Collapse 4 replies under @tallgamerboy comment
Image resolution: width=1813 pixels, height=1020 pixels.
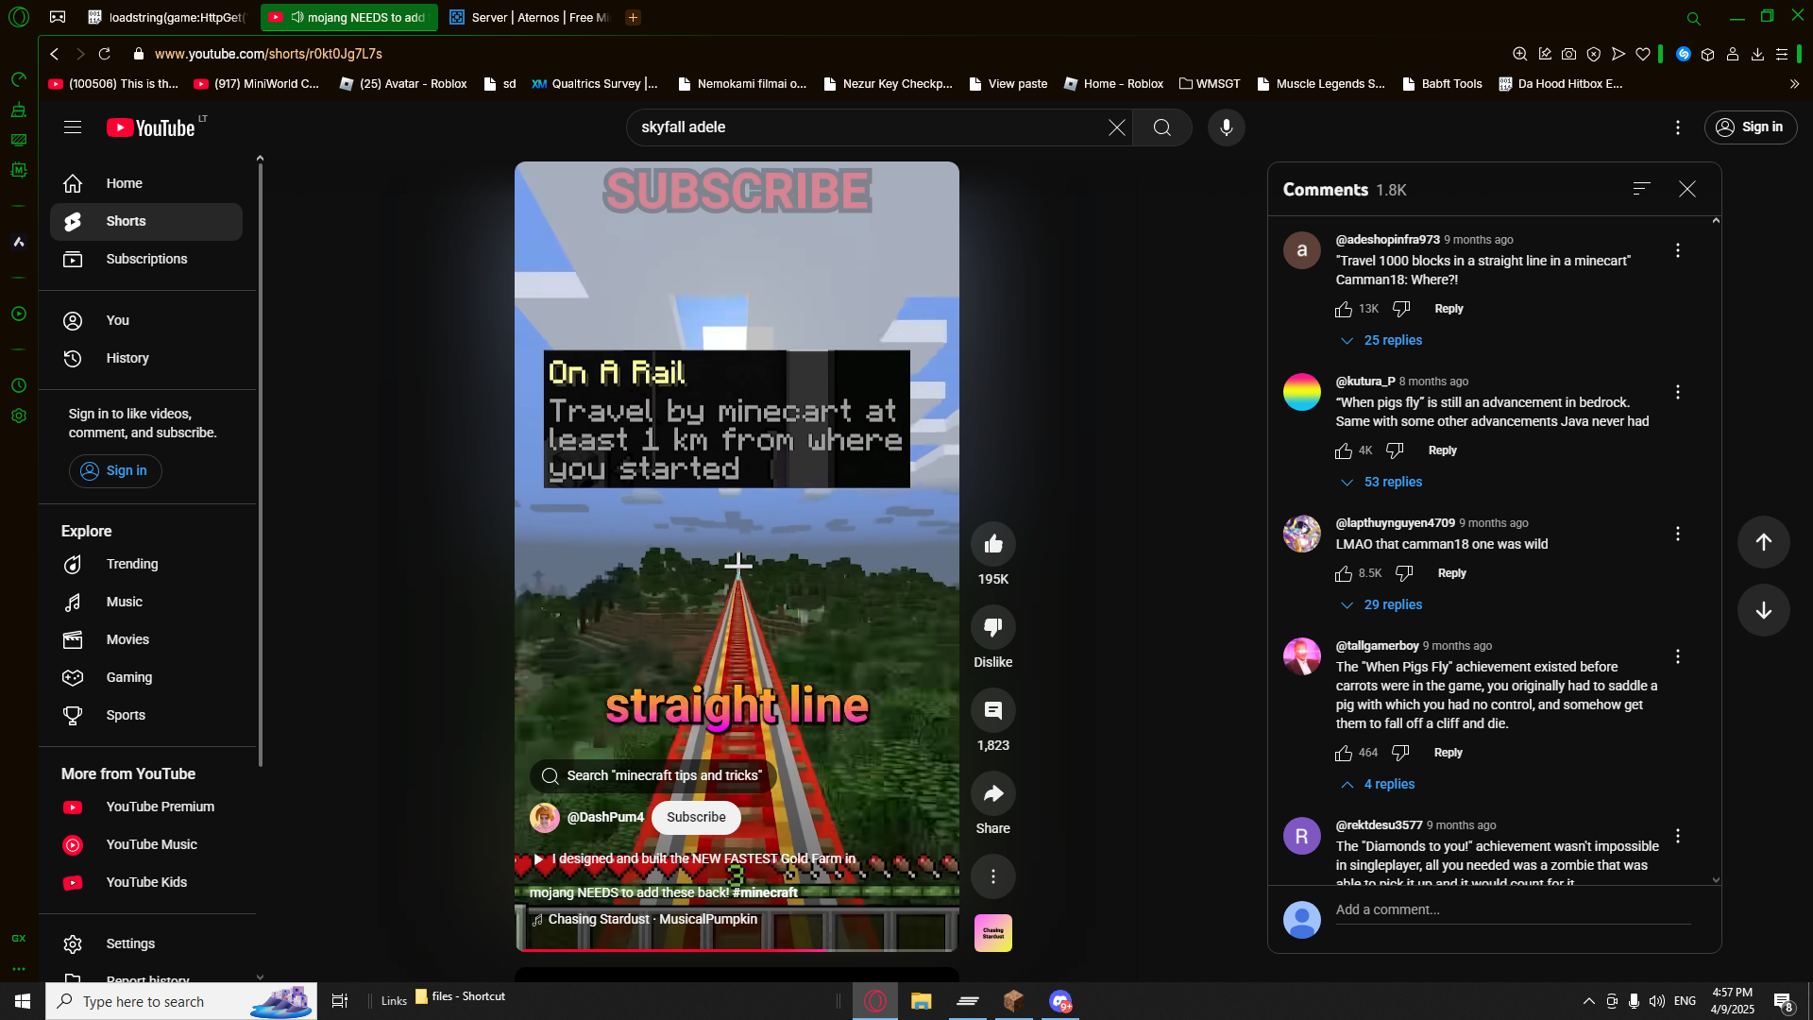[1378, 785]
